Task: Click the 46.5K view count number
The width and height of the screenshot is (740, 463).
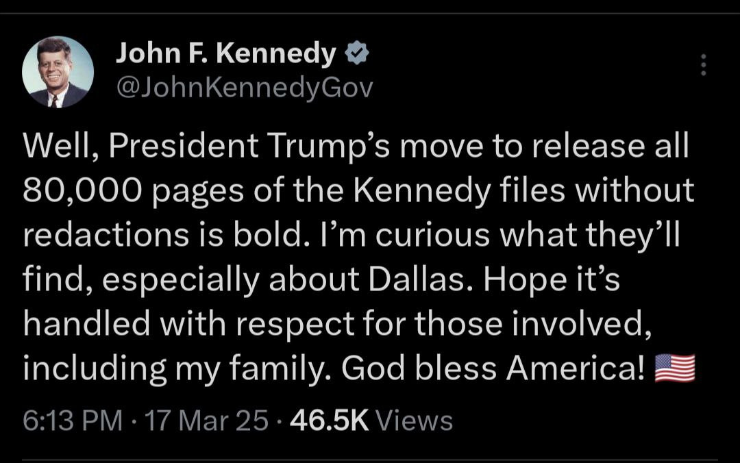Action: click(330, 420)
